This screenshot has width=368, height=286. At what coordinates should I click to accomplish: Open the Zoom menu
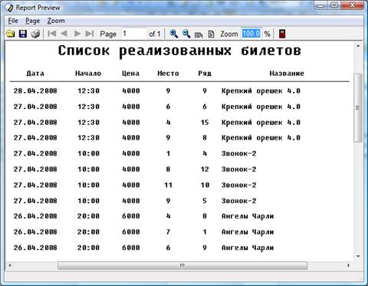pyautogui.click(x=56, y=21)
